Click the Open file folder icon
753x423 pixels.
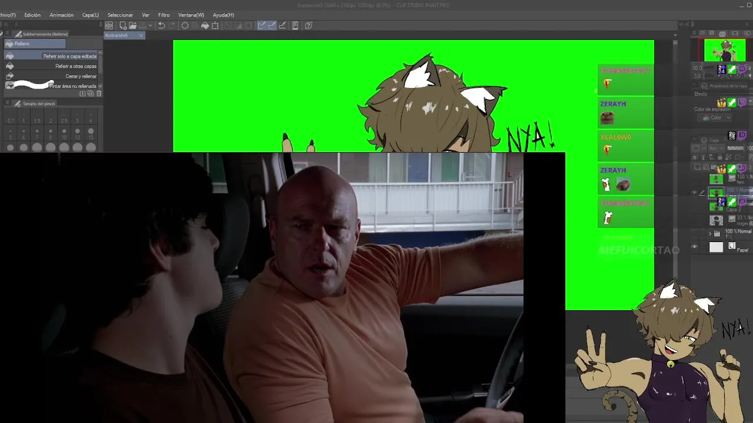(133, 25)
